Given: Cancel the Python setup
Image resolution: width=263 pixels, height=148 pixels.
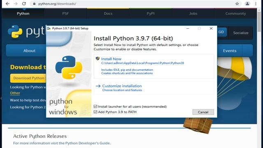Looking at the screenshot, I should [x=203, y=112].
